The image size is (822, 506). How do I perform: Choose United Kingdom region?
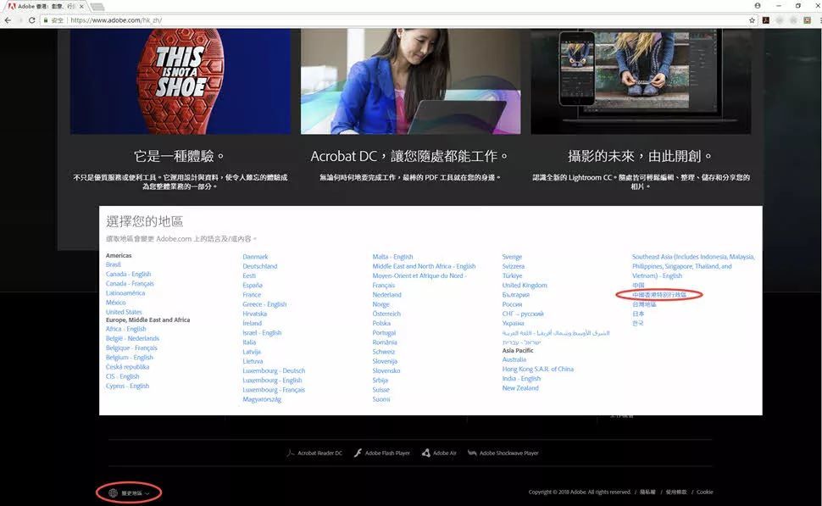coord(525,285)
